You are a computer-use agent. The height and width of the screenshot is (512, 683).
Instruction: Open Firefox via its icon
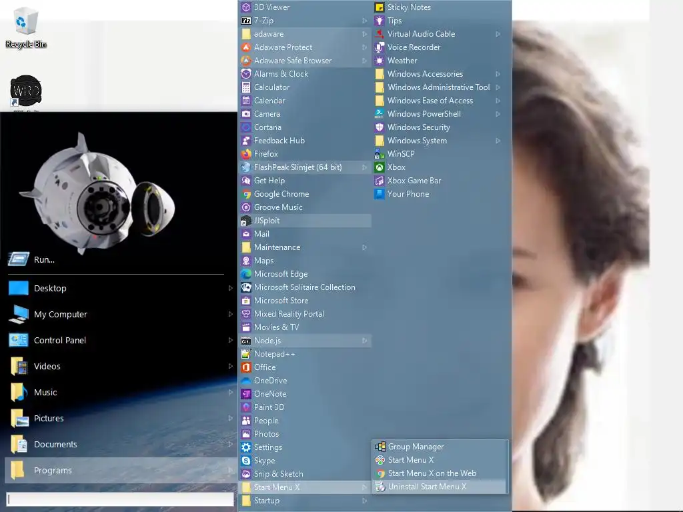(246, 154)
